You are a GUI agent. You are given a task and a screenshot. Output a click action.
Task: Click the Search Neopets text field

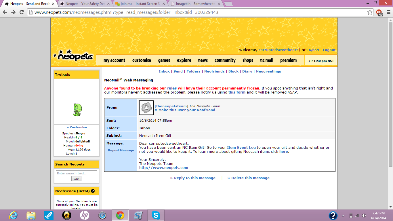tap(76, 173)
